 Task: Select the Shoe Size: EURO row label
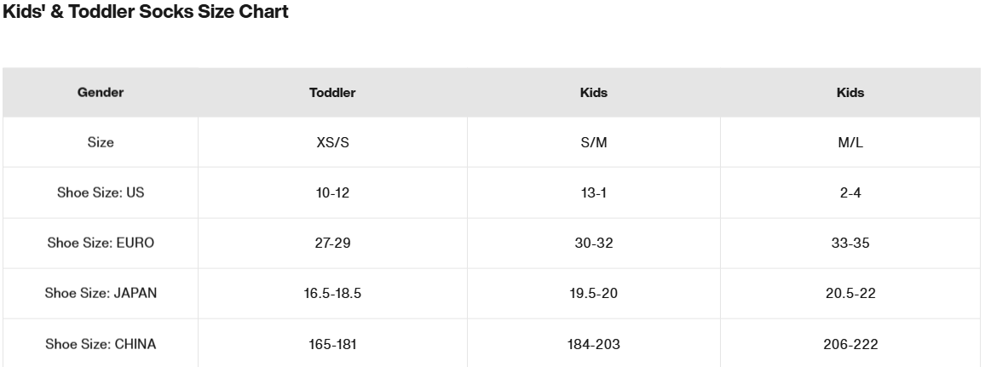click(101, 243)
